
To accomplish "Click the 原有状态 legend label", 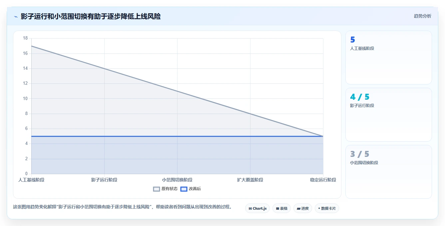I will click(170, 189).
